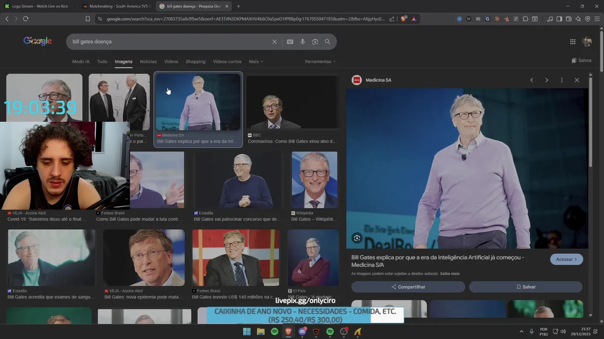Open the Medicina SA source in preview header
This screenshot has width=604, height=339.
point(372,80)
